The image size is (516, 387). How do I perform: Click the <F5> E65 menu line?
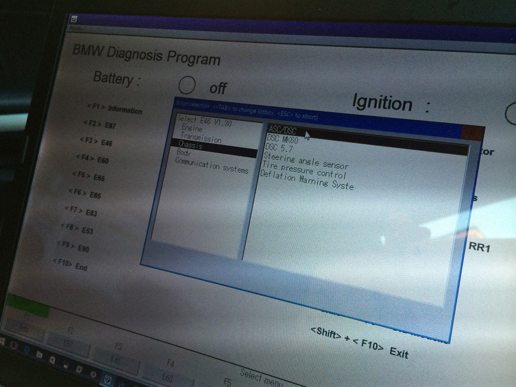pyautogui.click(x=89, y=176)
